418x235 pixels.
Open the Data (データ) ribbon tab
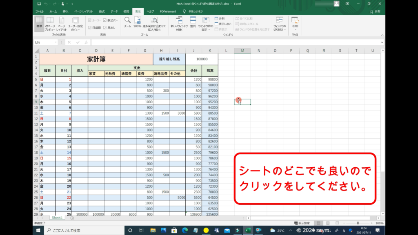point(114,11)
